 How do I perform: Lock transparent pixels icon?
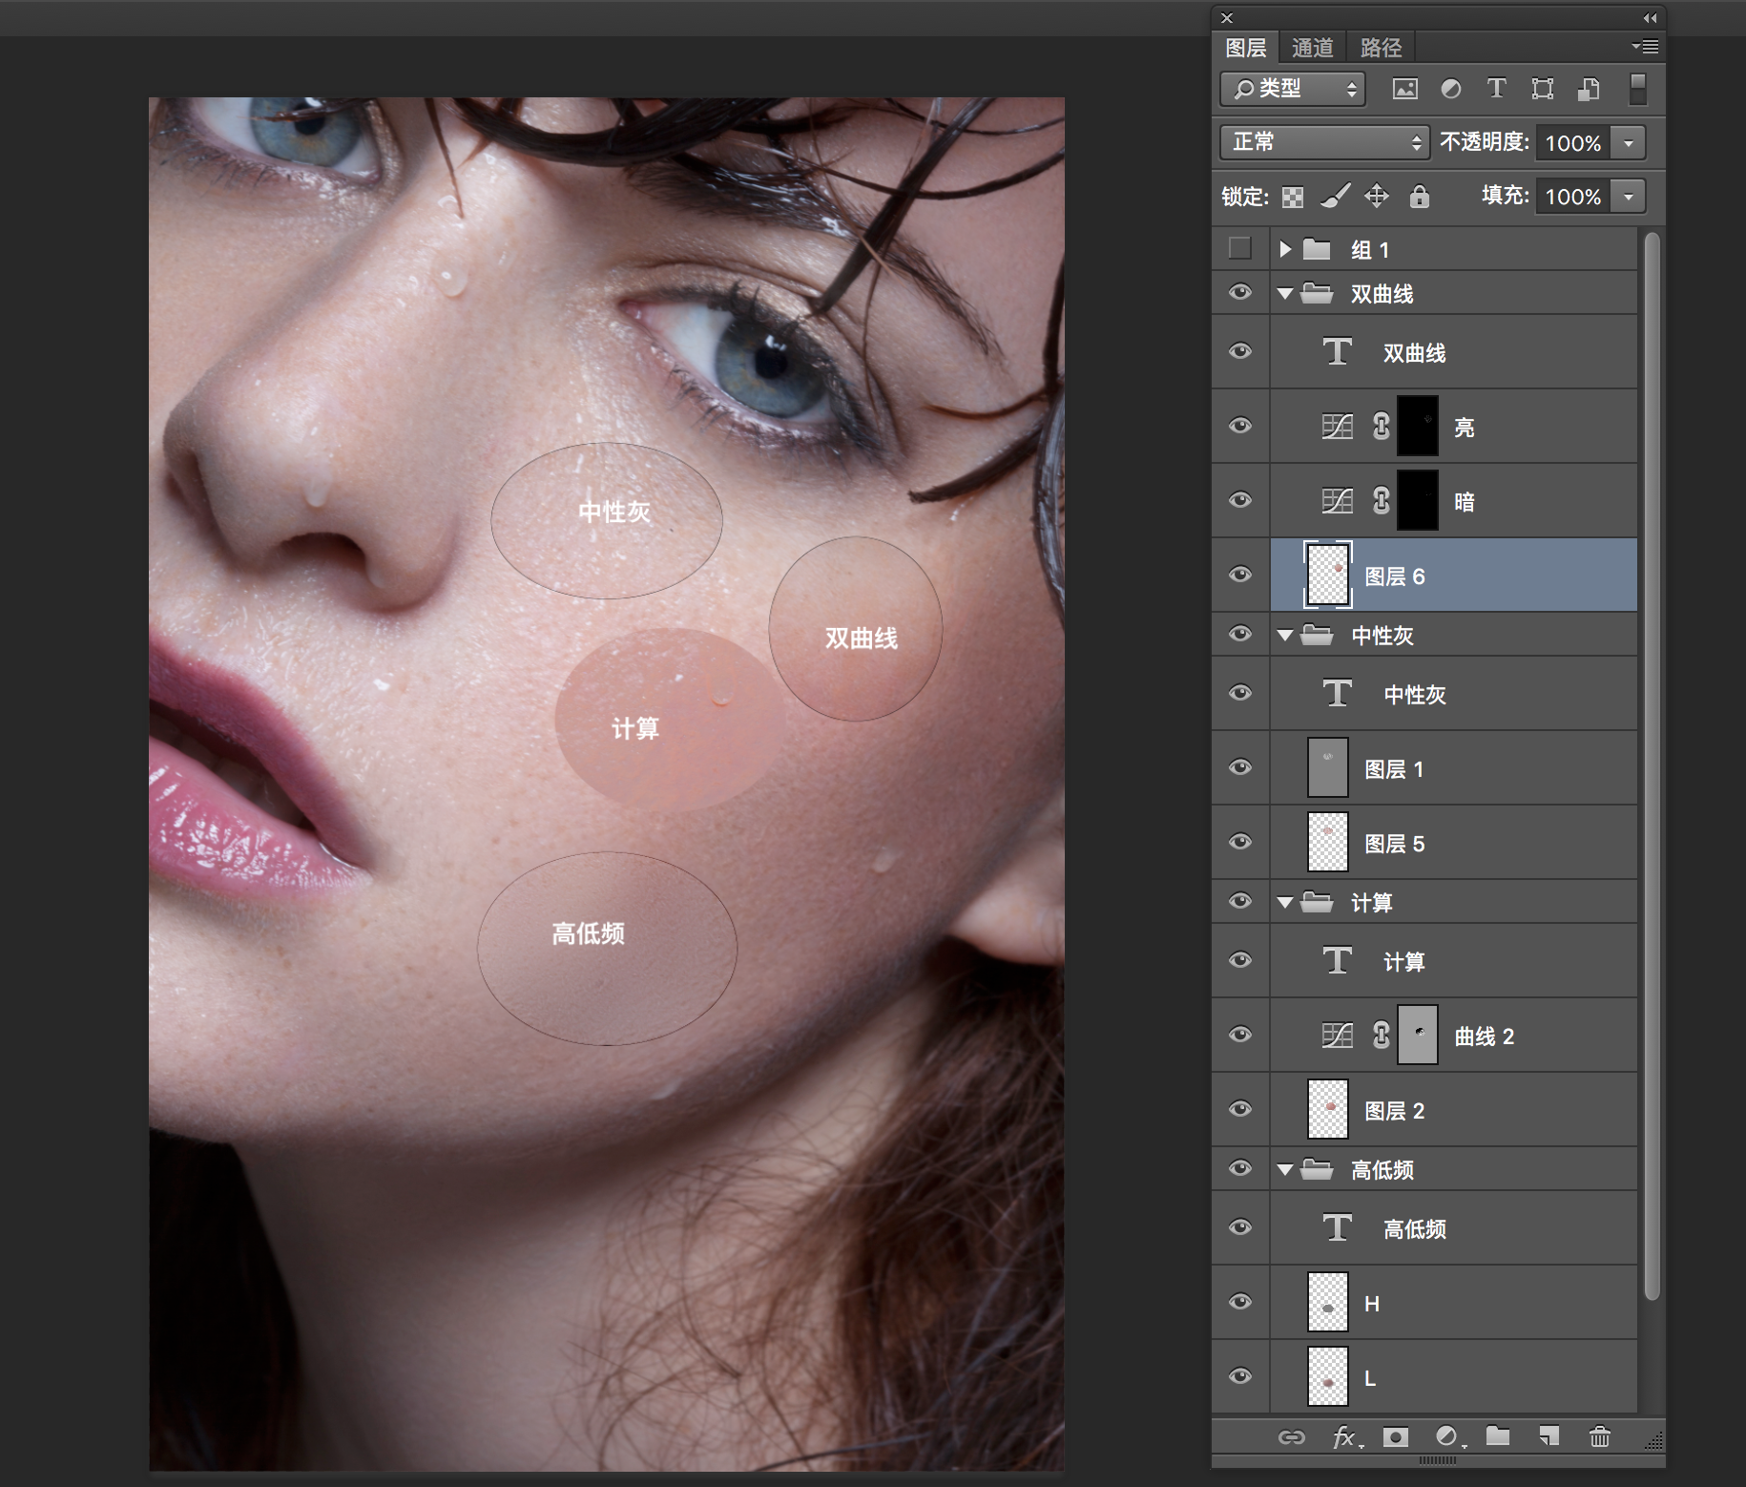click(x=1293, y=197)
